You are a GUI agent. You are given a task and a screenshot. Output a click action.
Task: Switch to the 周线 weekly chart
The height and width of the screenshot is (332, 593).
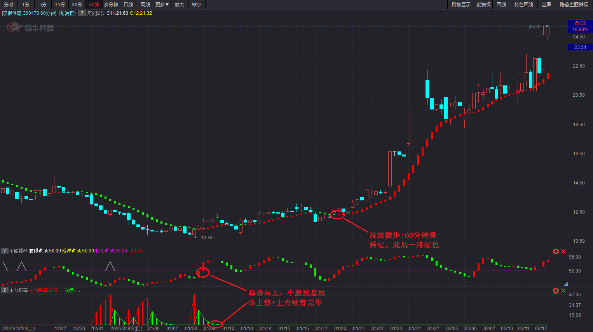pyautogui.click(x=145, y=5)
